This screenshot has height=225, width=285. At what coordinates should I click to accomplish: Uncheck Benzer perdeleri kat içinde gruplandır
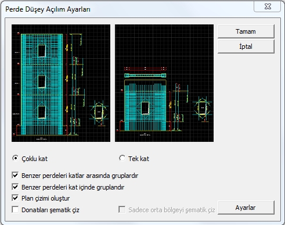coord(15,187)
